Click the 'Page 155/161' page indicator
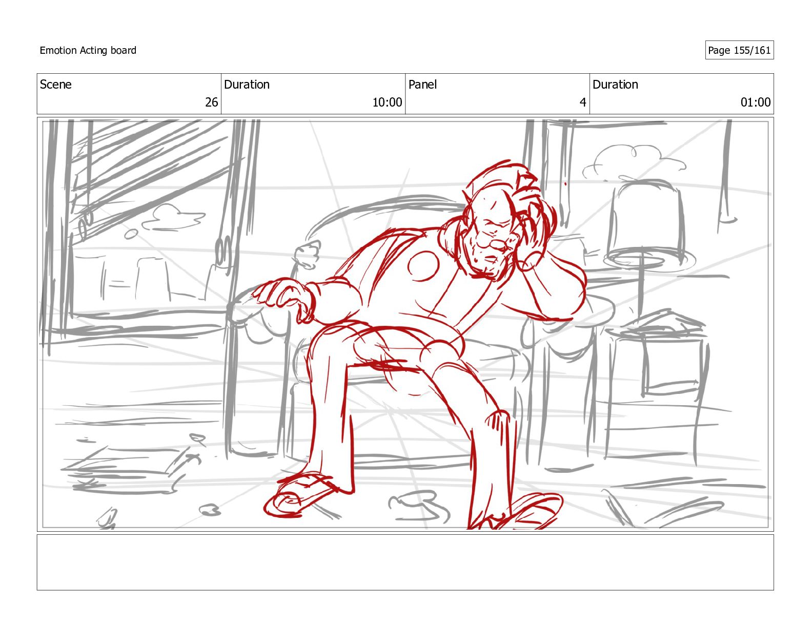 (739, 50)
